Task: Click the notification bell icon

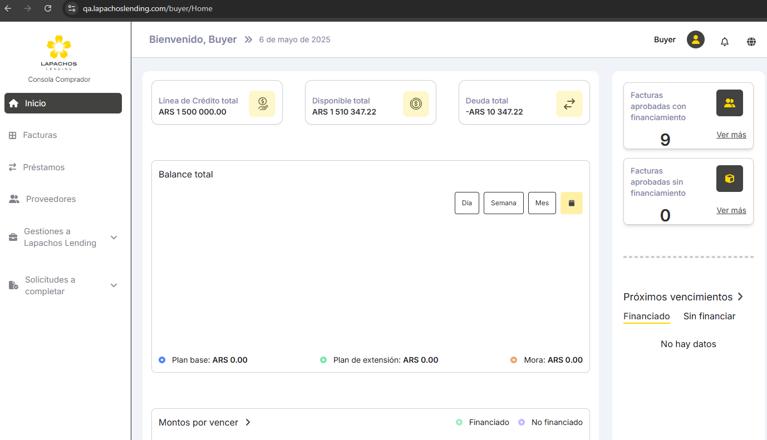Action: tap(724, 42)
